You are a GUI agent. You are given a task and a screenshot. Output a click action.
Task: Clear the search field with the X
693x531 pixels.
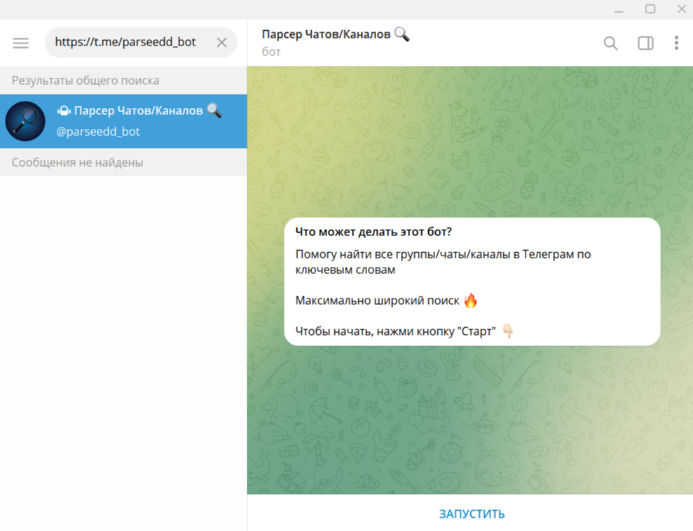tap(221, 43)
